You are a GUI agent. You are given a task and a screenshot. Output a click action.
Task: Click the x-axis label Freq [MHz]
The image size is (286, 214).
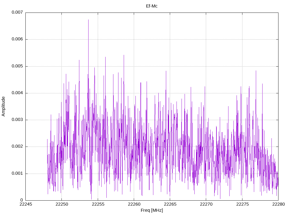(152, 210)
